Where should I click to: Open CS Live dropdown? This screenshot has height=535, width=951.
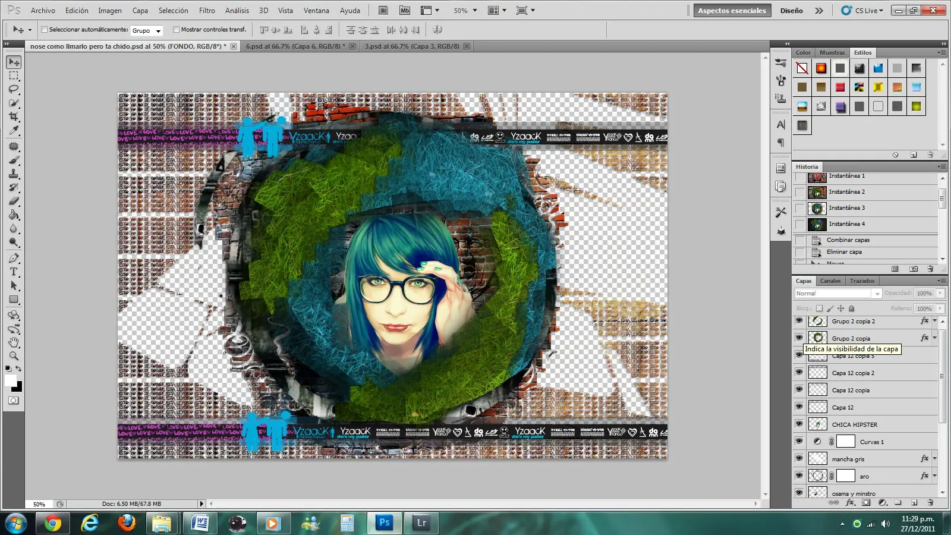click(862, 11)
